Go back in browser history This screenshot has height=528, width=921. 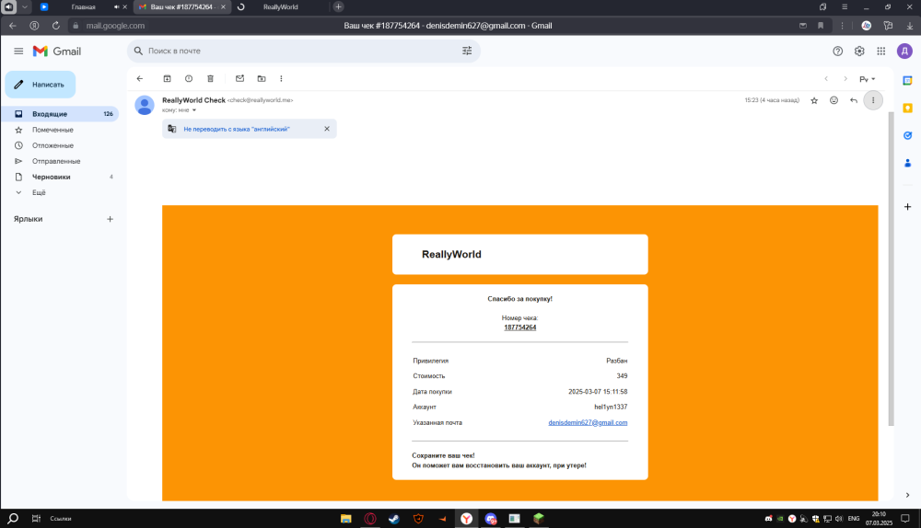point(13,26)
